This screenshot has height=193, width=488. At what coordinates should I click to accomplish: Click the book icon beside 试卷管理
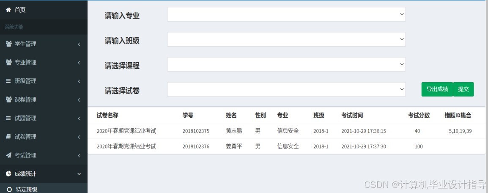coord(8,136)
